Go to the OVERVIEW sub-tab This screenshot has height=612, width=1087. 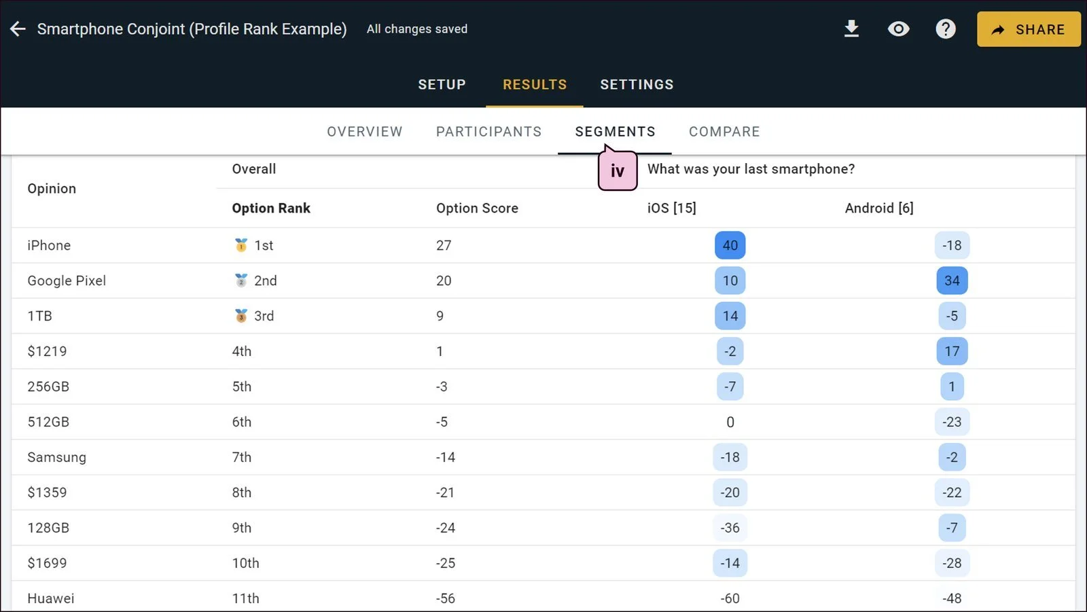pos(365,132)
